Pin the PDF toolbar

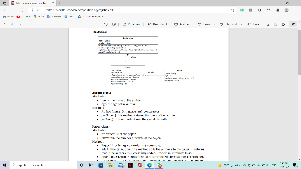(293, 24)
